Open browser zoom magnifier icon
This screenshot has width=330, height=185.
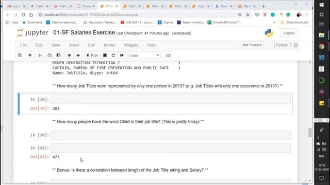click(240, 15)
